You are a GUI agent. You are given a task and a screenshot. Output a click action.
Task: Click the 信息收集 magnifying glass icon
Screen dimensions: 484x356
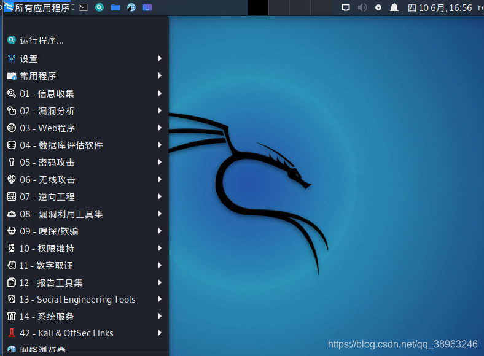pyautogui.click(x=12, y=93)
